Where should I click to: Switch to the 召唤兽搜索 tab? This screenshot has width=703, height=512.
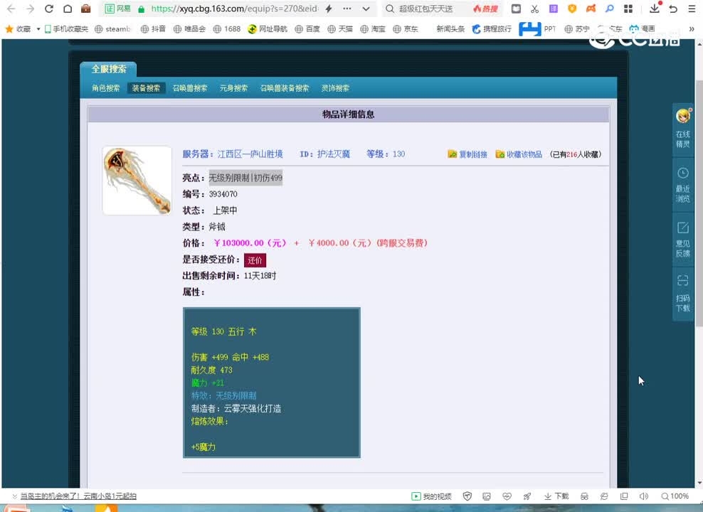tap(190, 88)
